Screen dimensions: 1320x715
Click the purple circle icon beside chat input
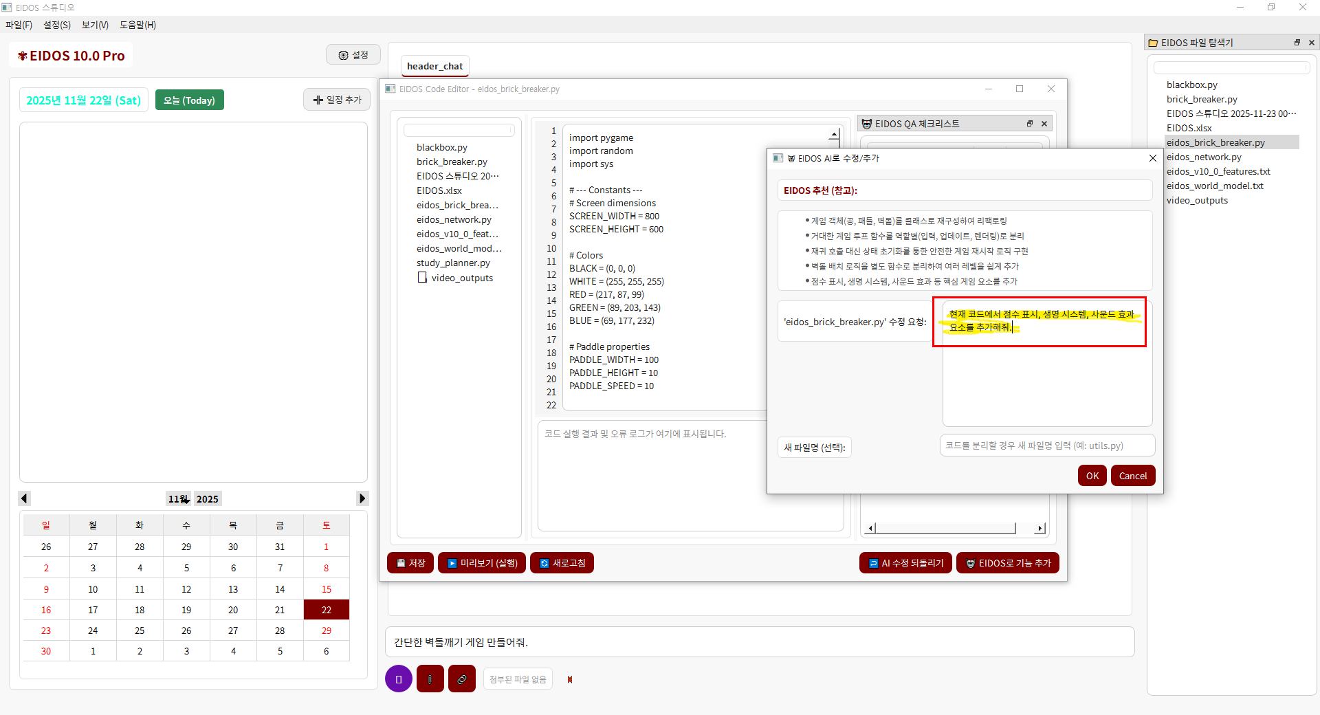tap(399, 679)
